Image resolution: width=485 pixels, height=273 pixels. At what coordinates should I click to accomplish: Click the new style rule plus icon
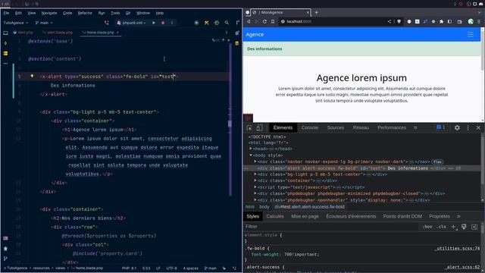pos(453,227)
